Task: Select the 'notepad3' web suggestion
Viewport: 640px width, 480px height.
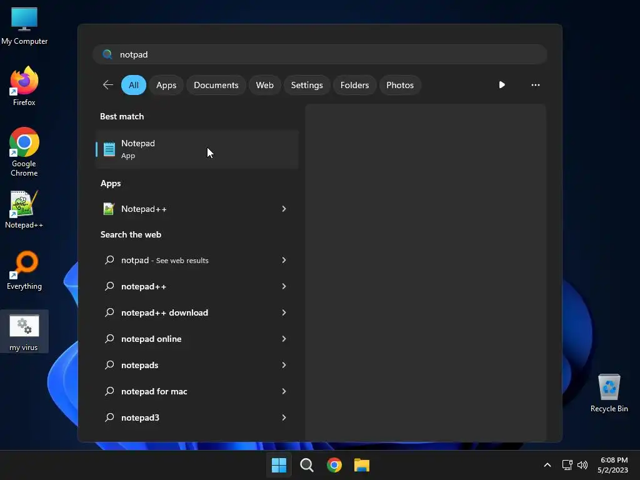Action: click(197, 417)
